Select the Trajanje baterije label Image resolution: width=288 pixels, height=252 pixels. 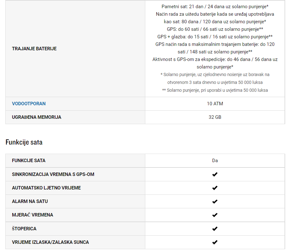34,49
